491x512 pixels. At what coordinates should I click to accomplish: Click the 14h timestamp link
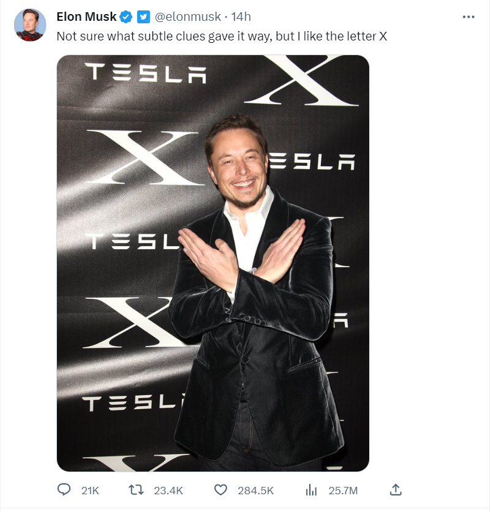[x=240, y=17]
